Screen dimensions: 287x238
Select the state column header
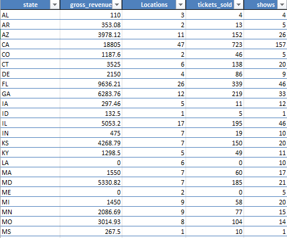[x=30, y=5]
